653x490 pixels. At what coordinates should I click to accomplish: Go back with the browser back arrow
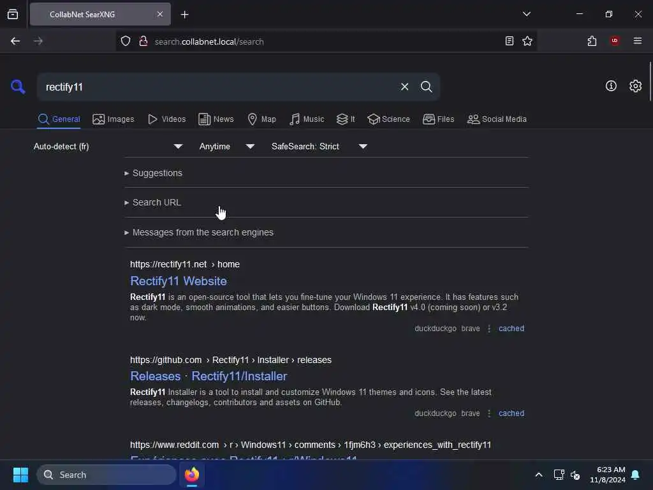(x=15, y=41)
